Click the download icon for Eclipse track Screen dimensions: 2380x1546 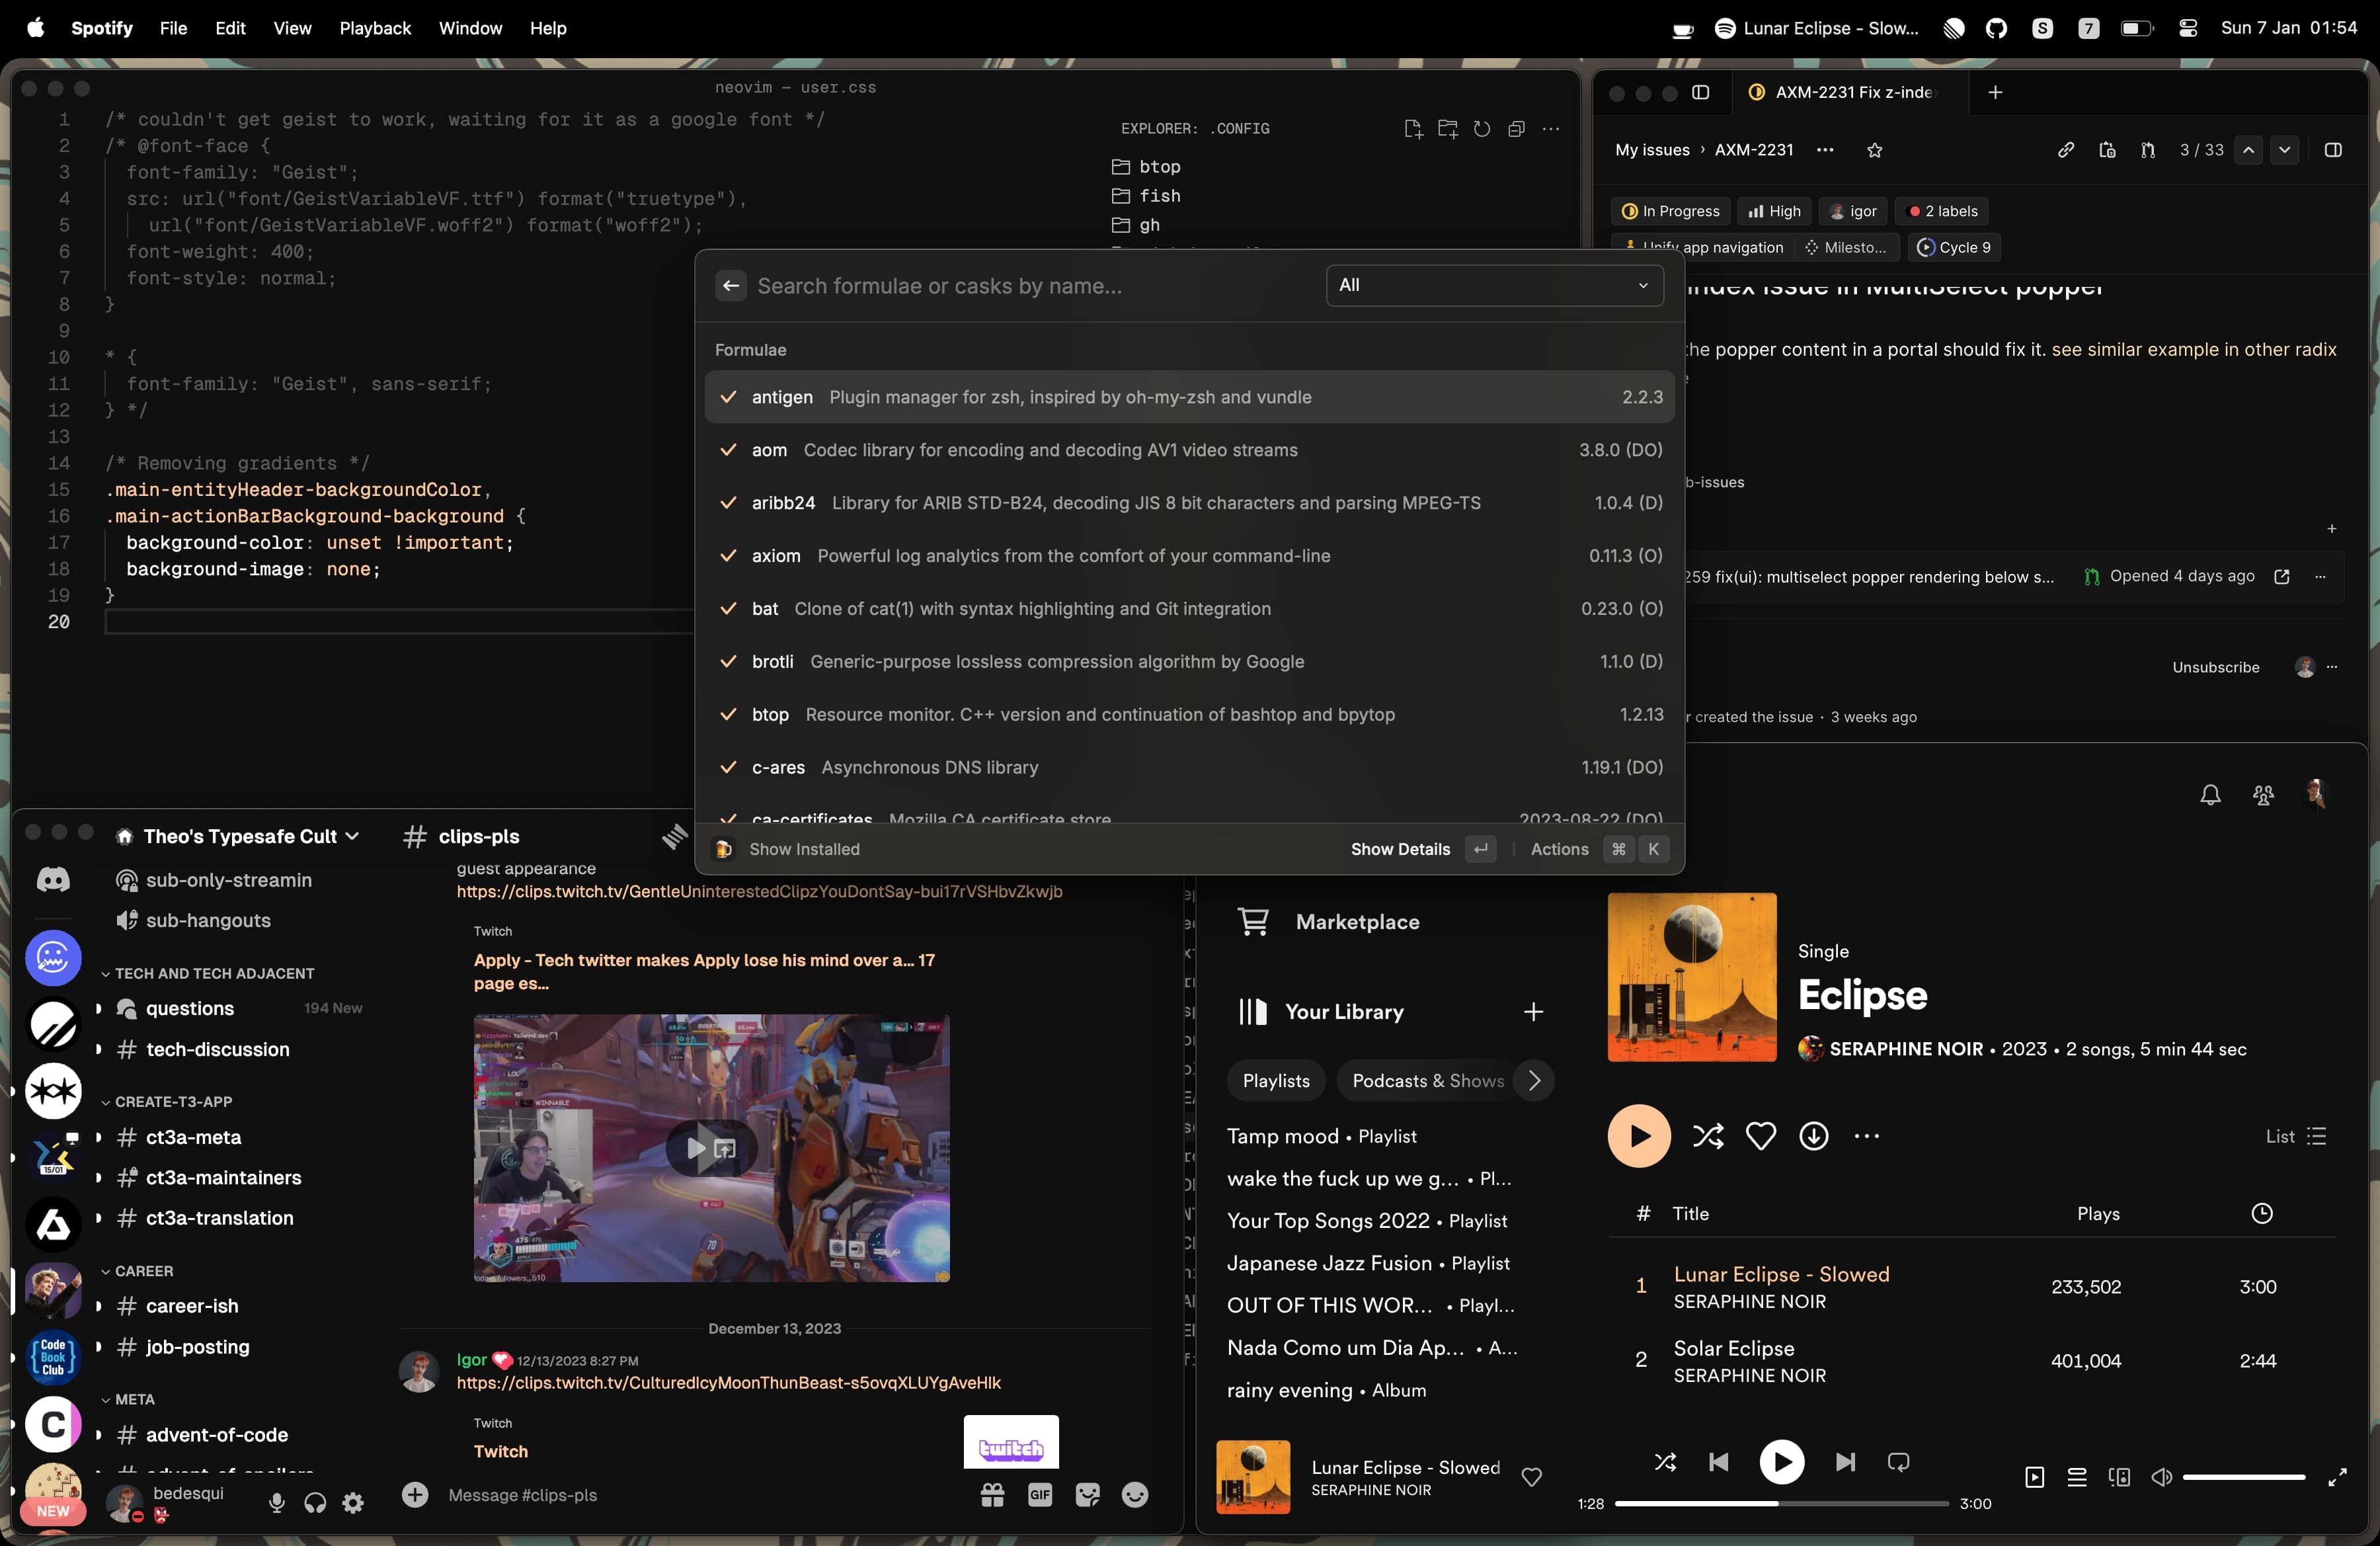pyautogui.click(x=1816, y=1135)
